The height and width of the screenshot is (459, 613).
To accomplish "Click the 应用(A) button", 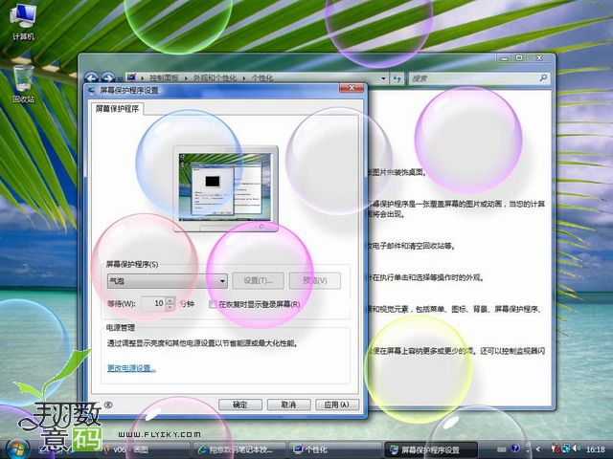I will (x=337, y=404).
